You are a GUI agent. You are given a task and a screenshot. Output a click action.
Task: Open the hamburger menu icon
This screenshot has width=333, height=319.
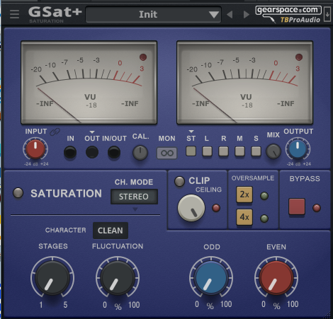pyautogui.click(x=14, y=14)
